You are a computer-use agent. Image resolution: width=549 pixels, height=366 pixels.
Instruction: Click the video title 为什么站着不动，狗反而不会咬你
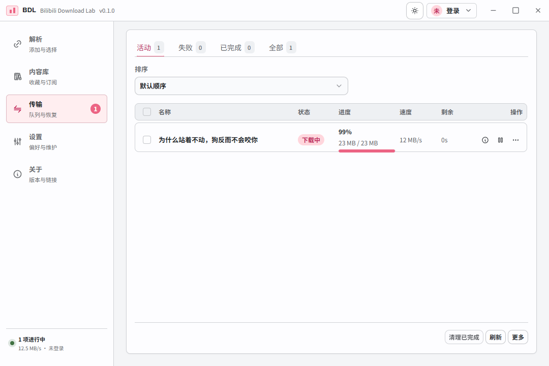pyautogui.click(x=208, y=140)
